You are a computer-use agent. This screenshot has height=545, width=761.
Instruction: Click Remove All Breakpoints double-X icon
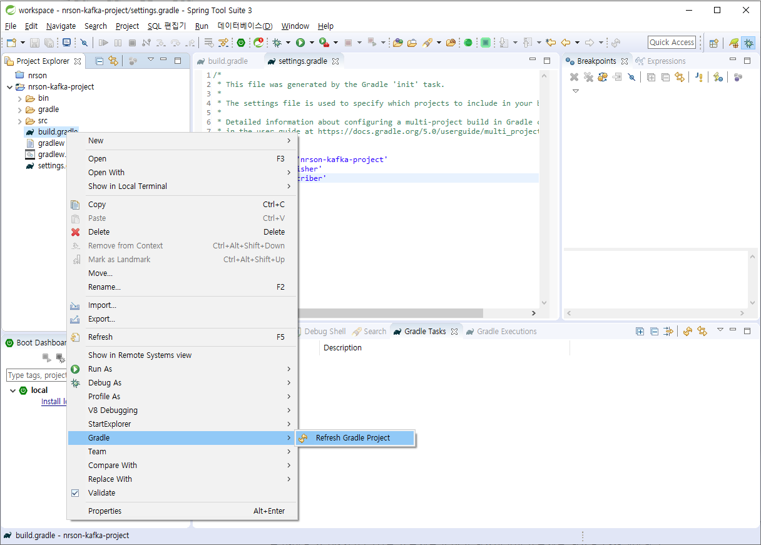(x=588, y=77)
